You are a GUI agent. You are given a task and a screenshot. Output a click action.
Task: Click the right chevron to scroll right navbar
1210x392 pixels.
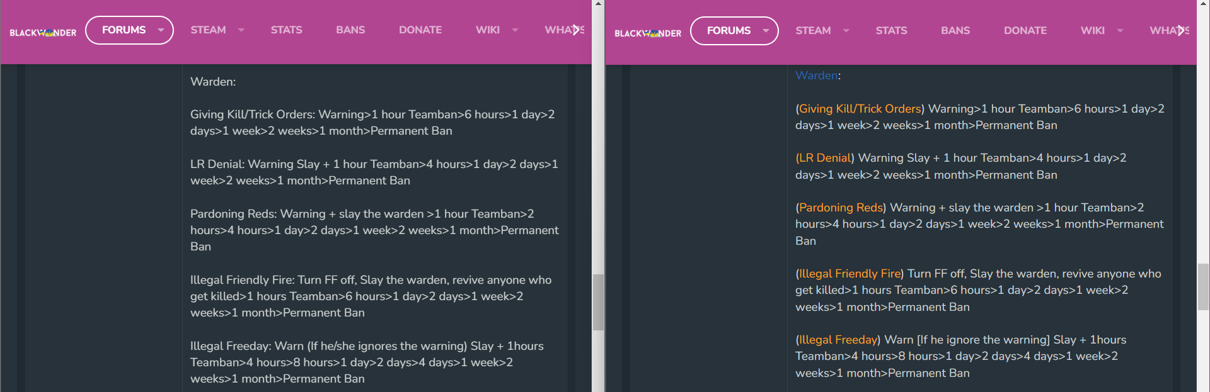click(1182, 30)
